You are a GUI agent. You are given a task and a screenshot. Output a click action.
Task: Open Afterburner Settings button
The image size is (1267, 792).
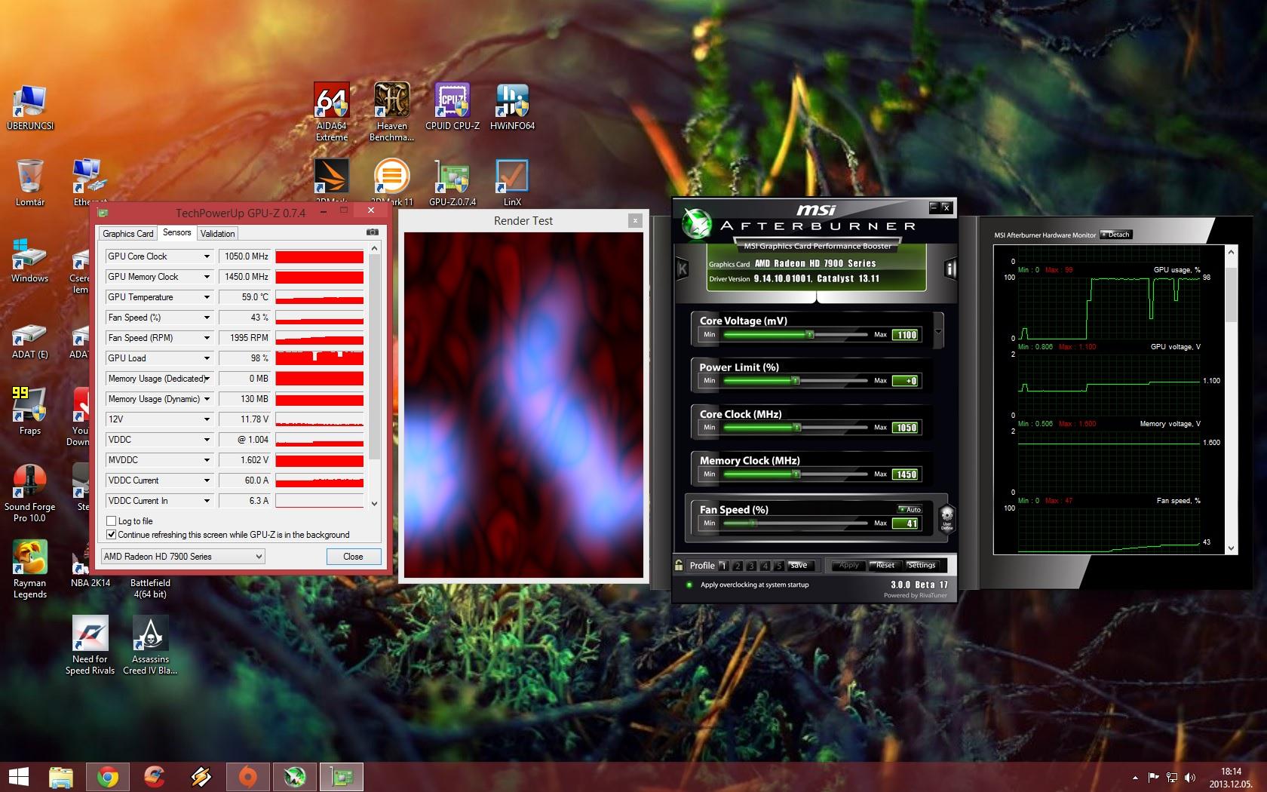(x=921, y=565)
